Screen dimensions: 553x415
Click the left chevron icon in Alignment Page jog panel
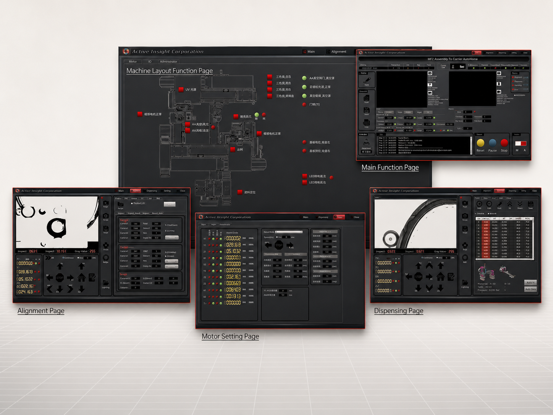[x=49, y=289]
